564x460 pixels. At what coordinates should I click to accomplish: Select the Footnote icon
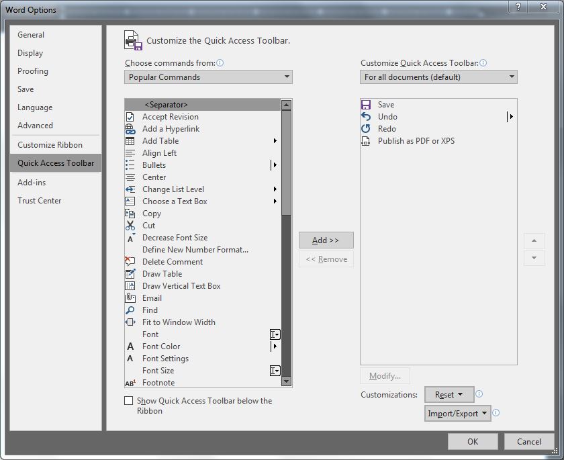click(x=130, y=383)
